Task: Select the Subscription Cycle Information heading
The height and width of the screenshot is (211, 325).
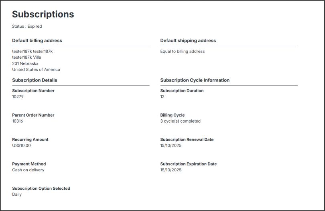Action: 195,80
